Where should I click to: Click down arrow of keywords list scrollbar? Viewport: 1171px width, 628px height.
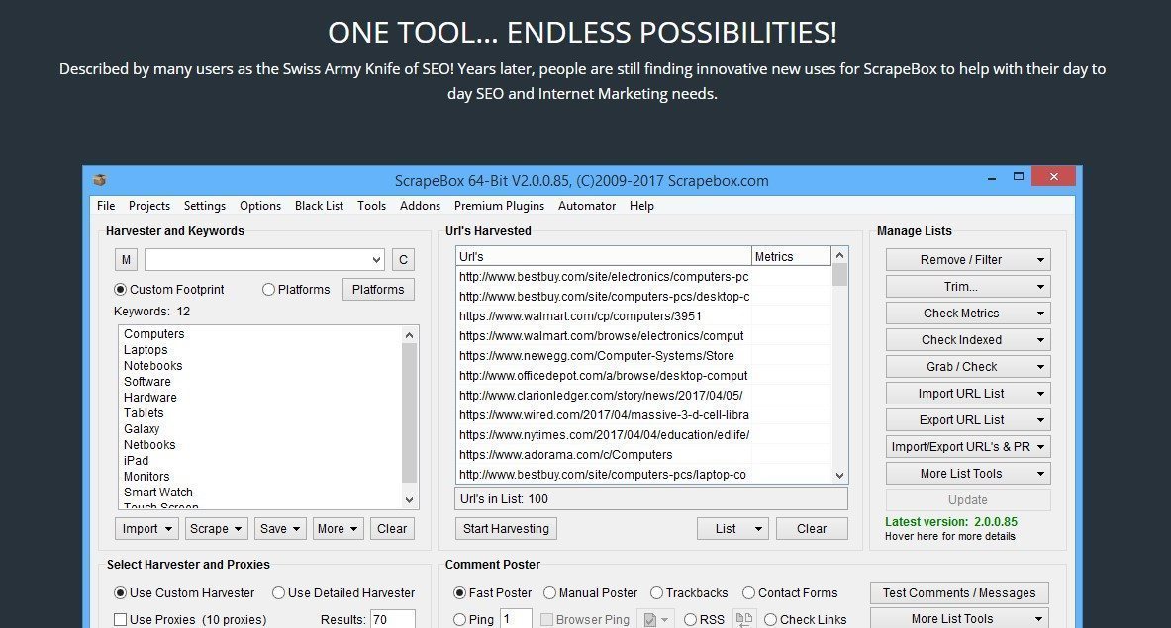409,499
